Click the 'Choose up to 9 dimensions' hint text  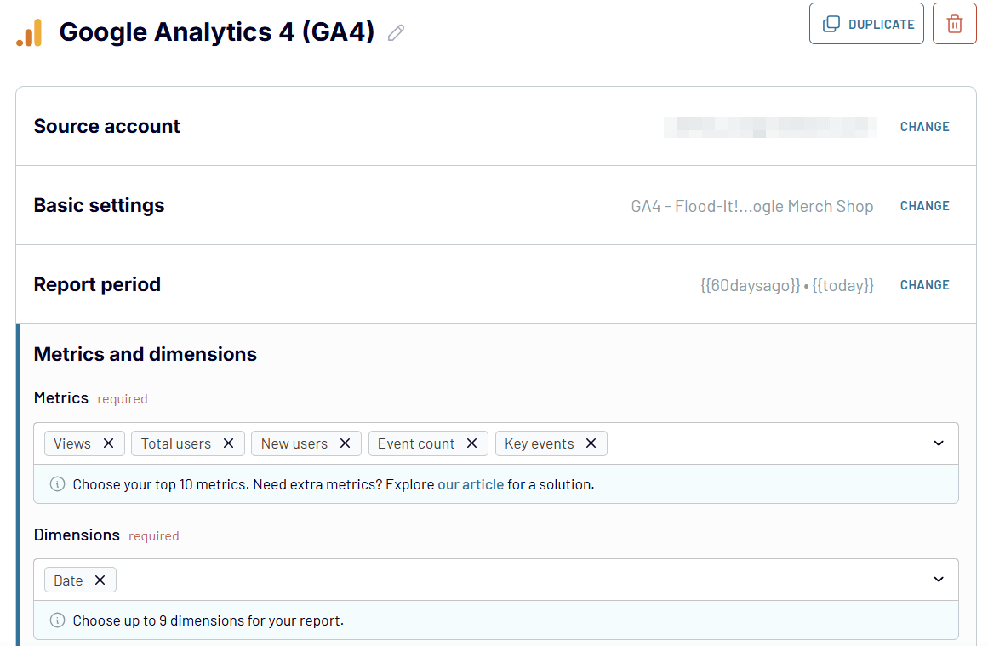point(208,620)
